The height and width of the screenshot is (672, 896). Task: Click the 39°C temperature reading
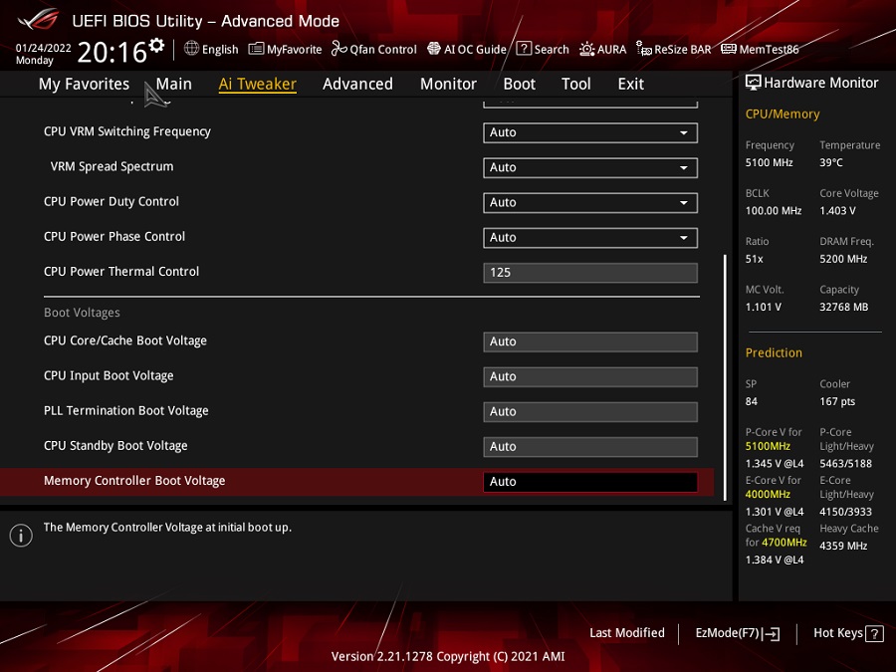tap(831, 162)
